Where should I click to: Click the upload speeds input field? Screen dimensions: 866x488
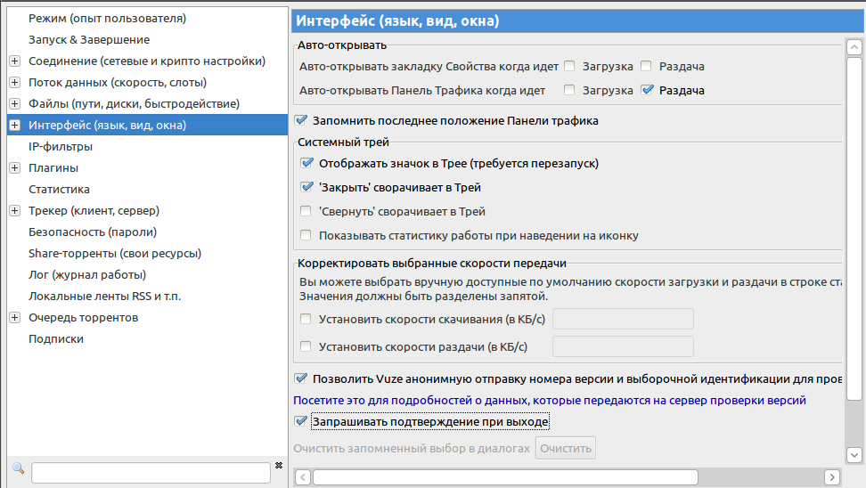coord(623,346)
